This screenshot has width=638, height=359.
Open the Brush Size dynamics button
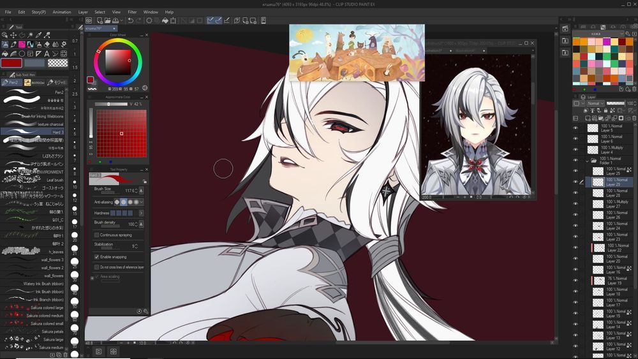tap(141, 190)
